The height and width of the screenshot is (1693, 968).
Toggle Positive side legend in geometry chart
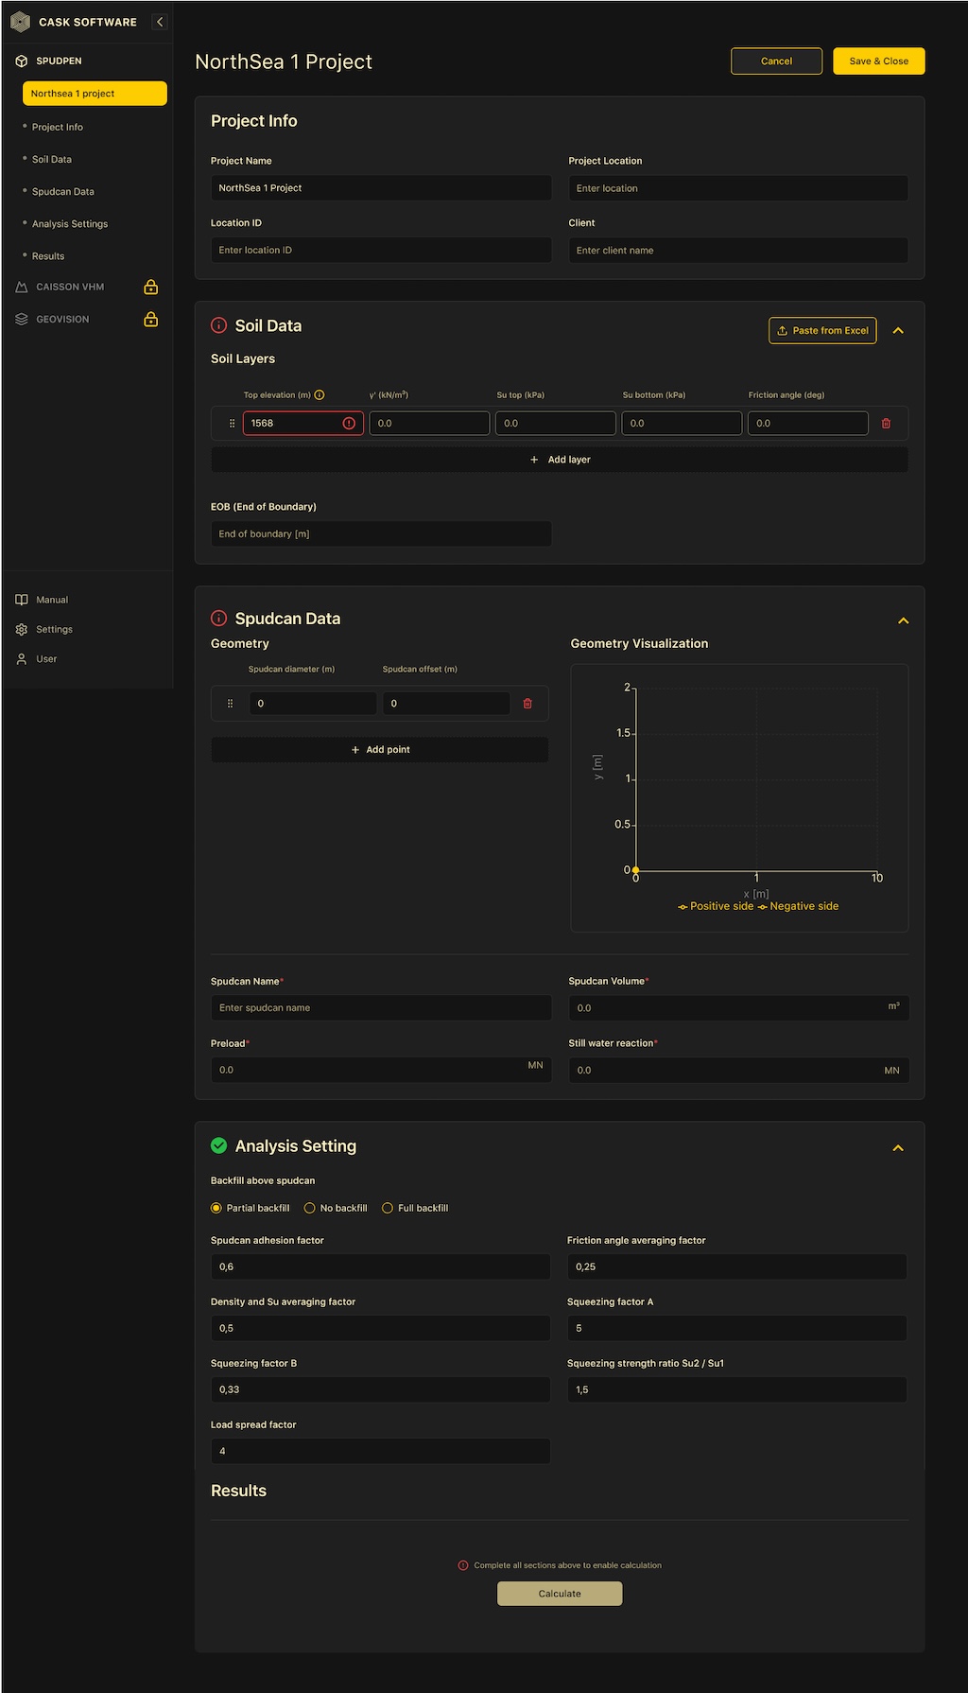click(716, 906)
